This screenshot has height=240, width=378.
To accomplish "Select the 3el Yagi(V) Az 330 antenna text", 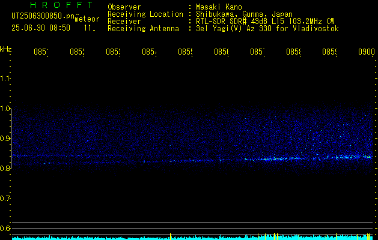I will coord(267,29).
